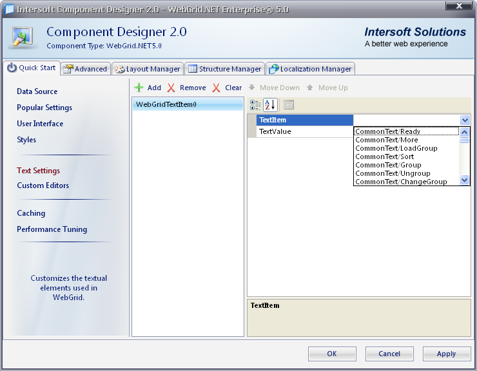Viewport: 477px width, 371px height.
Task: Click the Clear button label
Action: click(233, 88)
